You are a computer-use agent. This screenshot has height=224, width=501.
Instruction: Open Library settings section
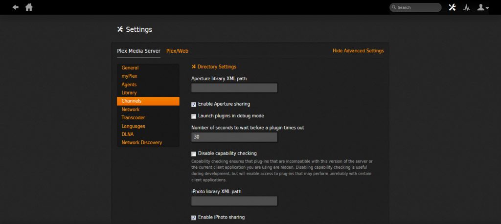tap(148, 92)
